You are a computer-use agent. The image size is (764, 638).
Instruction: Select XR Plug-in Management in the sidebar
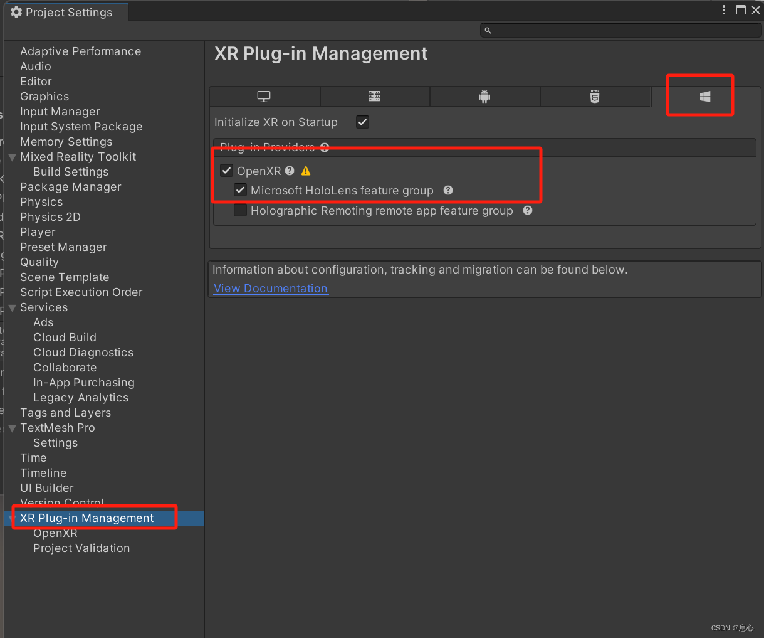pos(86,518)
